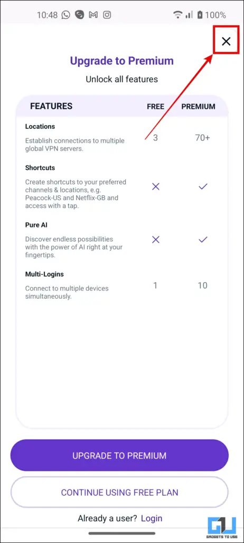Tap the X mark for Shortcuts free plan
244x543 pixels.
tap(156, 187)
